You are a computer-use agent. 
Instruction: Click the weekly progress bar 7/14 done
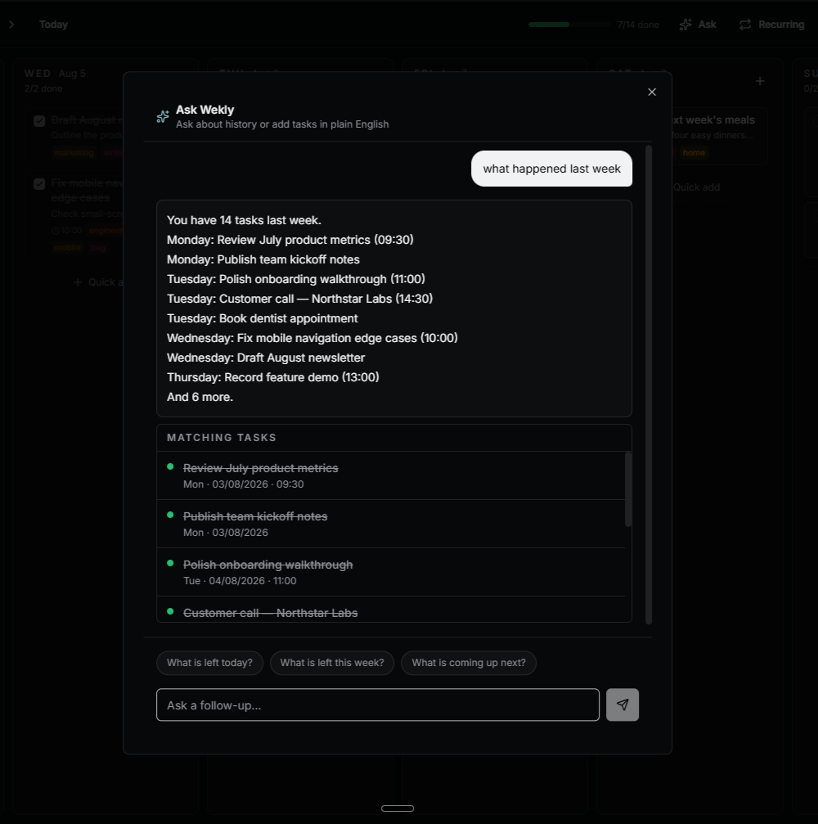[570, 25]
